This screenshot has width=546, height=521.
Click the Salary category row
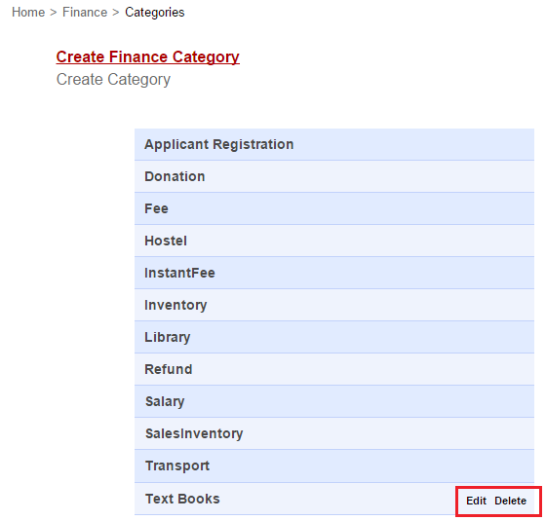(334, 401)
